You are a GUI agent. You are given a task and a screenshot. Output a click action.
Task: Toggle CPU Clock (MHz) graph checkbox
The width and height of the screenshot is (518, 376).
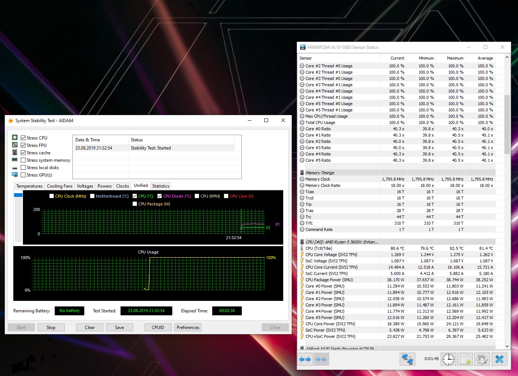point(52,196)
